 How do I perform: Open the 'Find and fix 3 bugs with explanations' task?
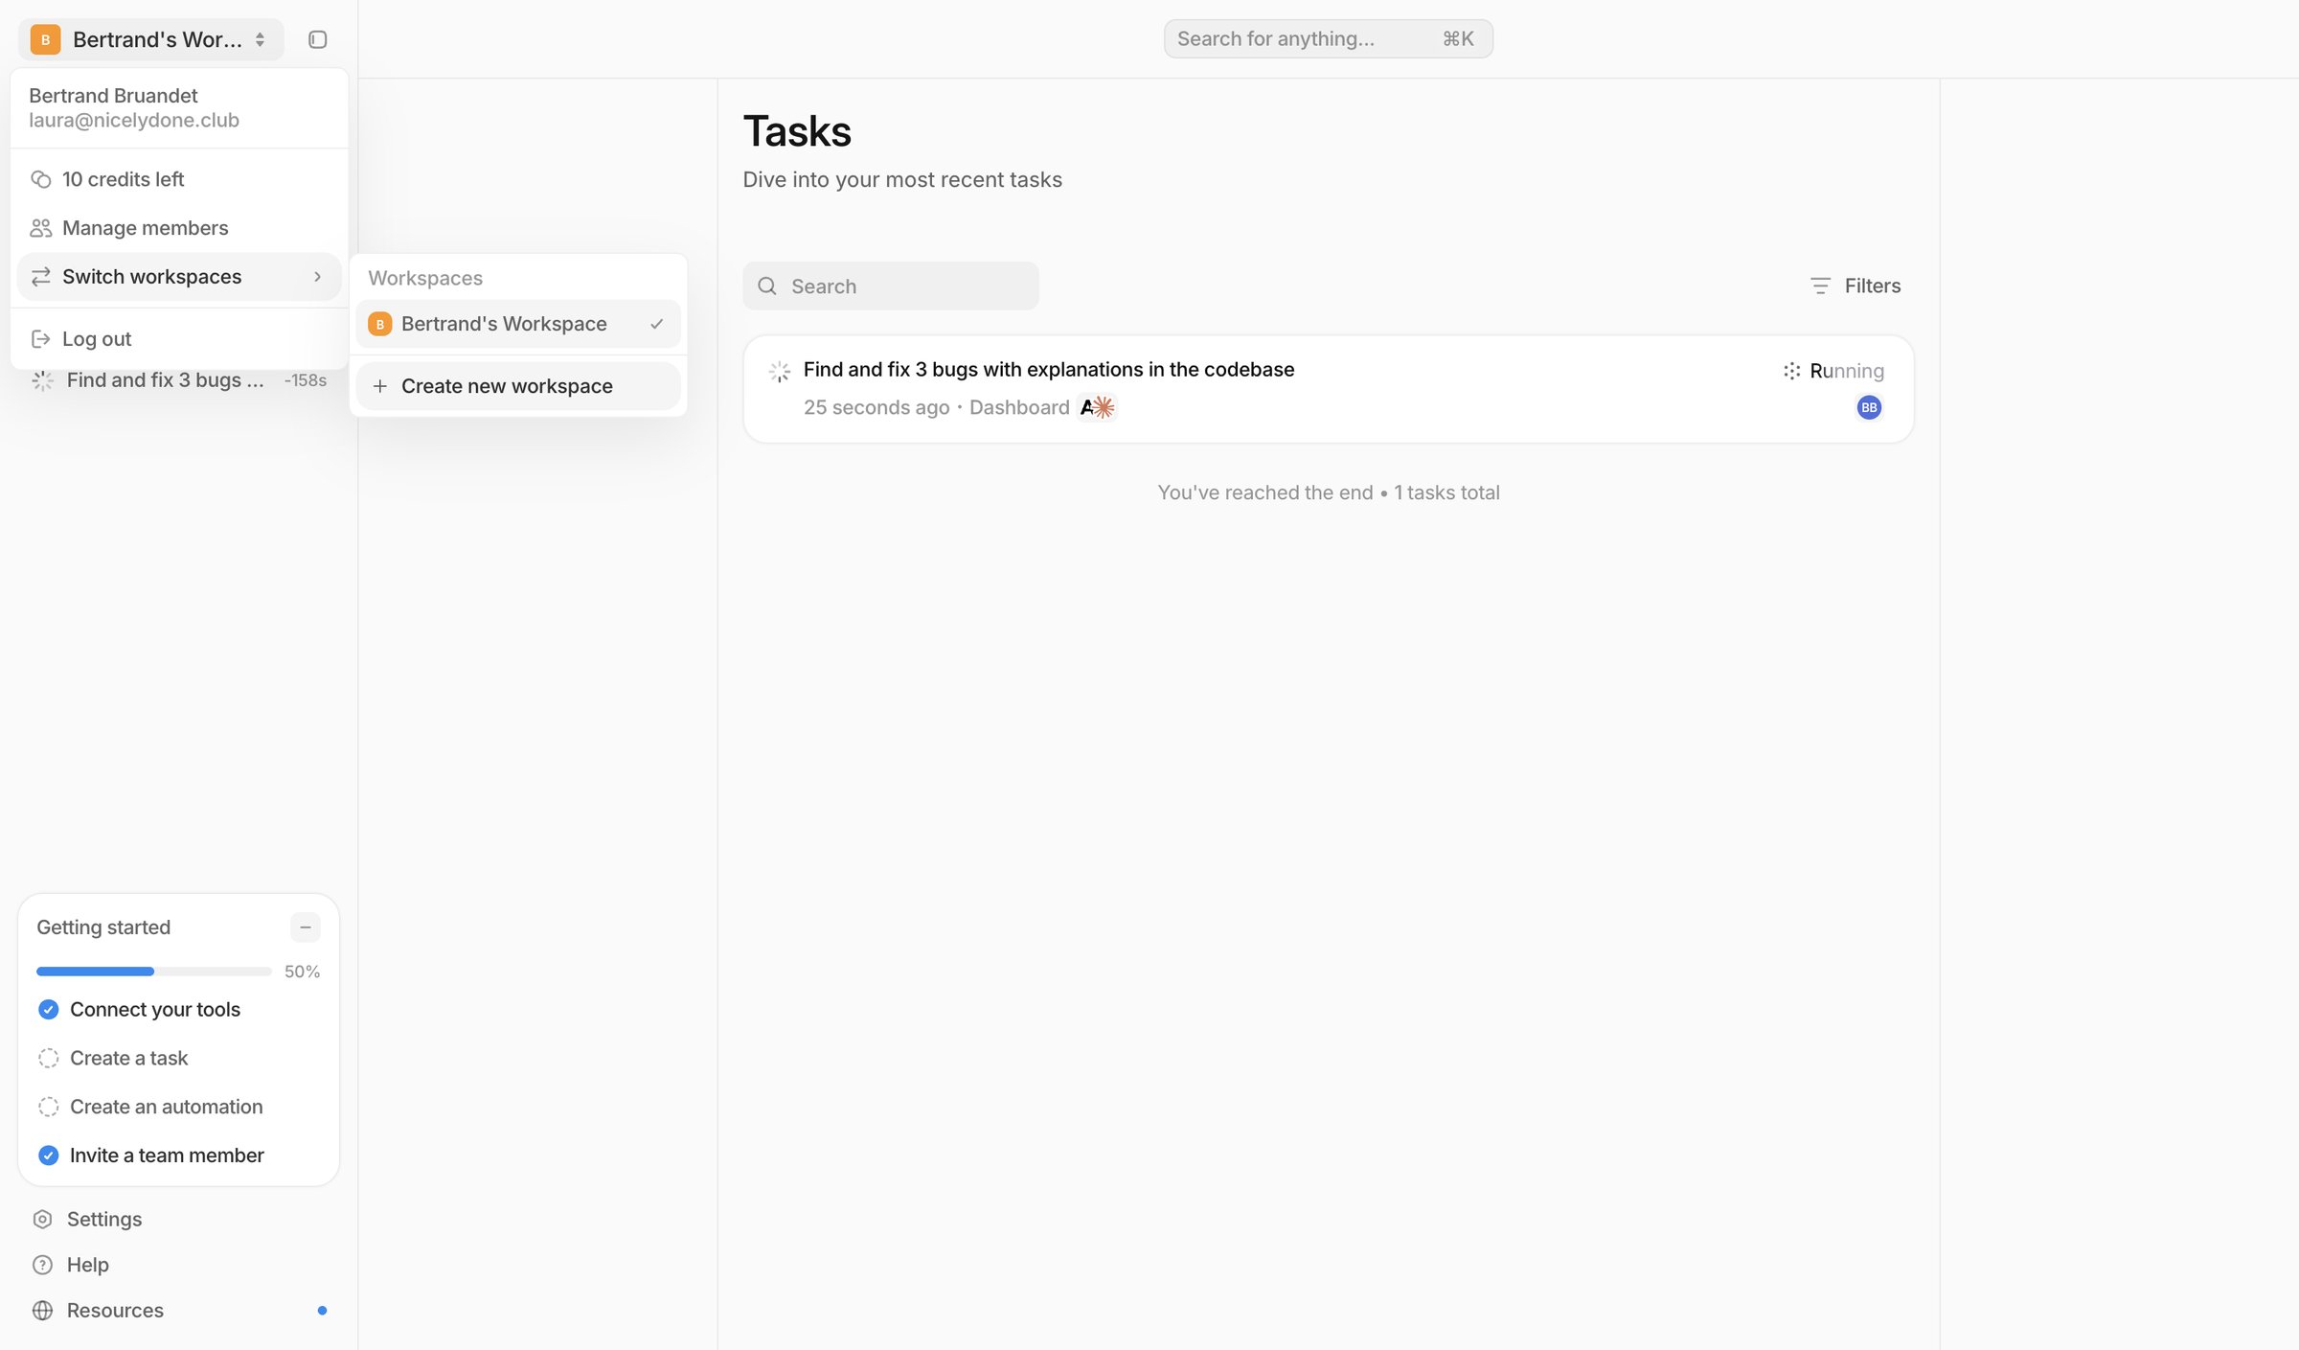pyautogui.click(x=1329, y=389)
